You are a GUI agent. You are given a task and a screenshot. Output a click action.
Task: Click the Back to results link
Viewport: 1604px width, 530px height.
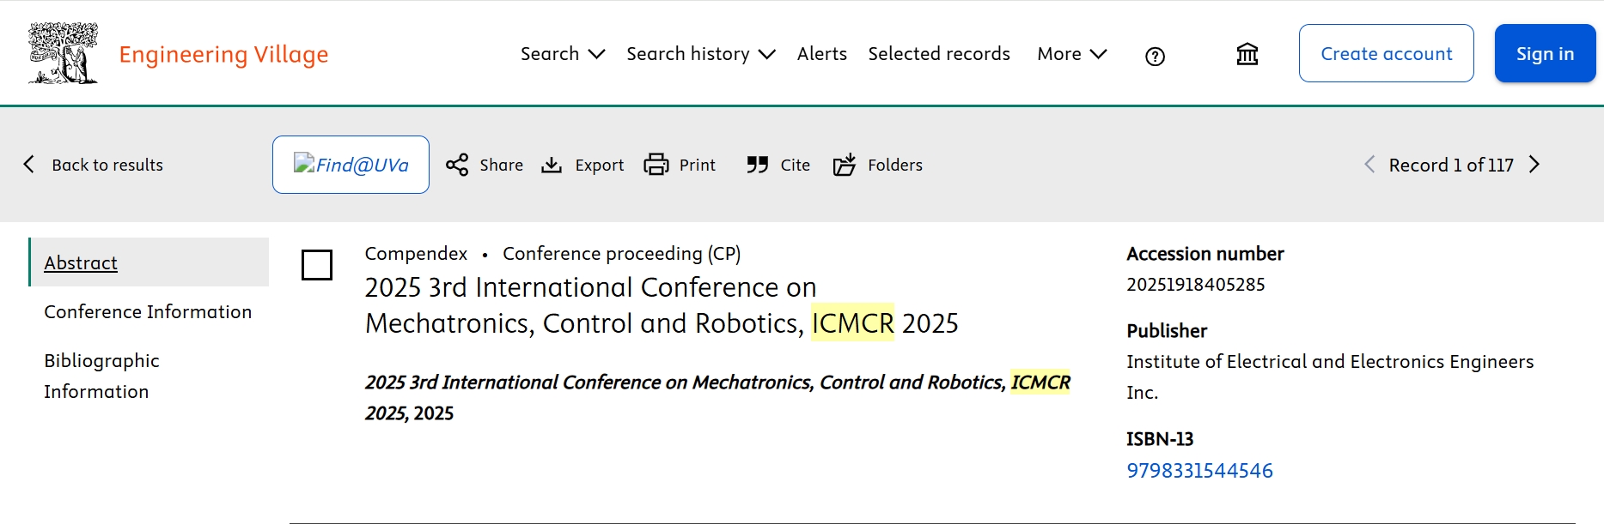pos(107,165)
